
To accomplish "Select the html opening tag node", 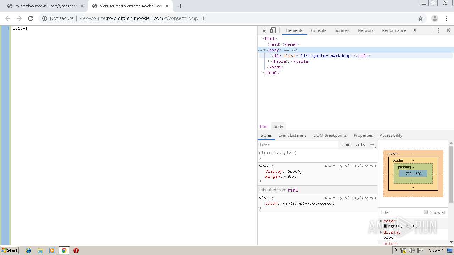I will point(270,39).
